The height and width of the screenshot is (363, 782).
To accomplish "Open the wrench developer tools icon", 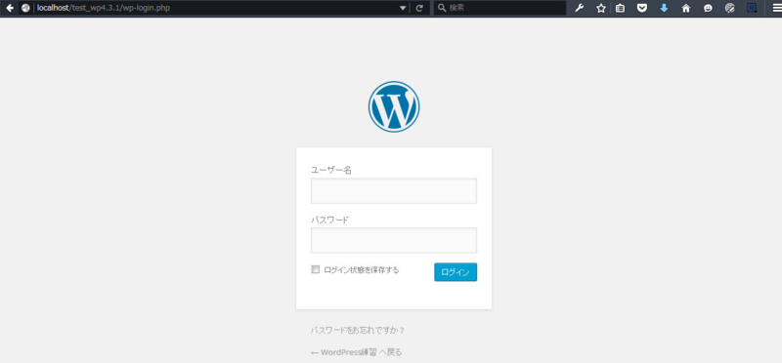I will (x=579, y=8).
